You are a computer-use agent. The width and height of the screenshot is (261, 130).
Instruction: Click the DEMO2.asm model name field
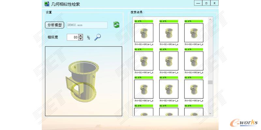pyautogui.click(x=87, y=25)
